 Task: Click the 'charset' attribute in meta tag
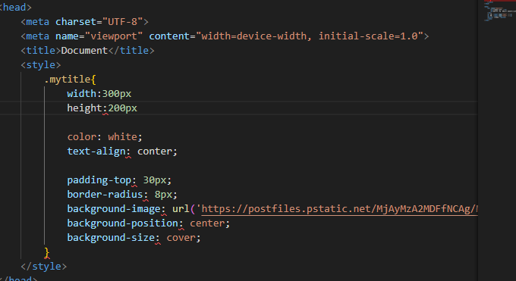(x=75, y=22)
